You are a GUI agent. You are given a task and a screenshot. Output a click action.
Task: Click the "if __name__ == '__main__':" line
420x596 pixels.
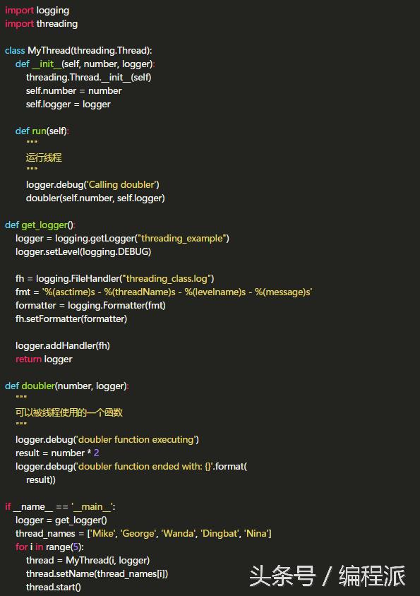coord(60,507)
